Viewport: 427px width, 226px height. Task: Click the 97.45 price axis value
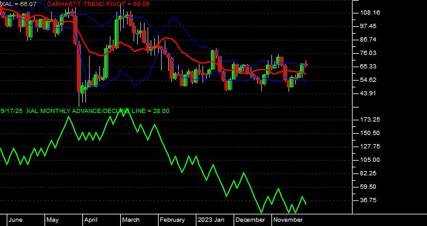(368, 26)
